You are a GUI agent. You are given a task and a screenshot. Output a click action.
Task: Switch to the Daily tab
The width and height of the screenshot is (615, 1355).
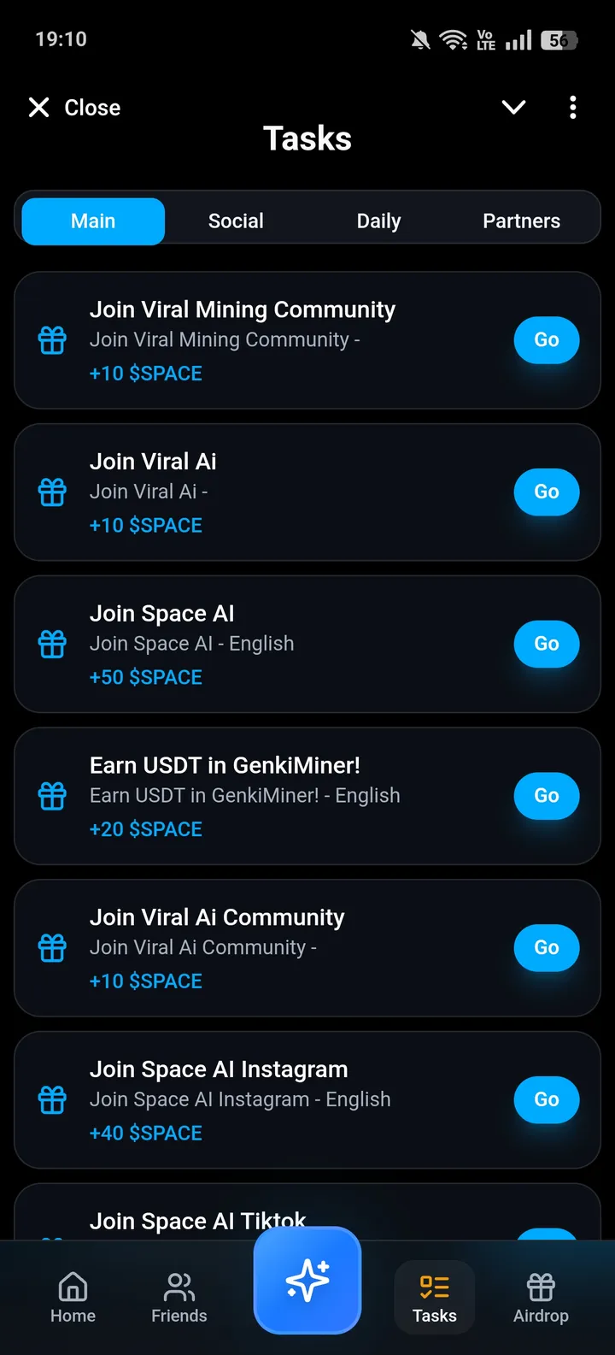(x=378, y=221)
